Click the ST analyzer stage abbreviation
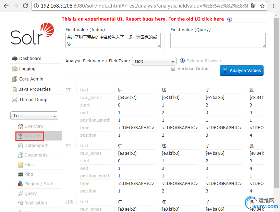280x212 pixels. click(68, 90)
